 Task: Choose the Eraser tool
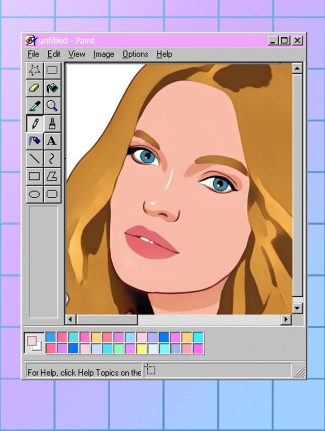(x=35, y=88)
